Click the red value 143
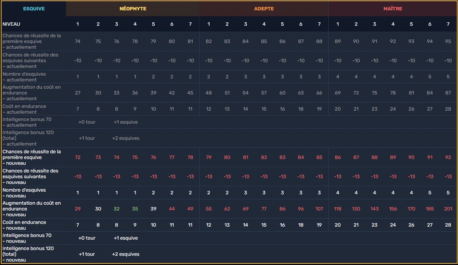The width and height of the screenshot is (458, 265). tap(374, 209)
